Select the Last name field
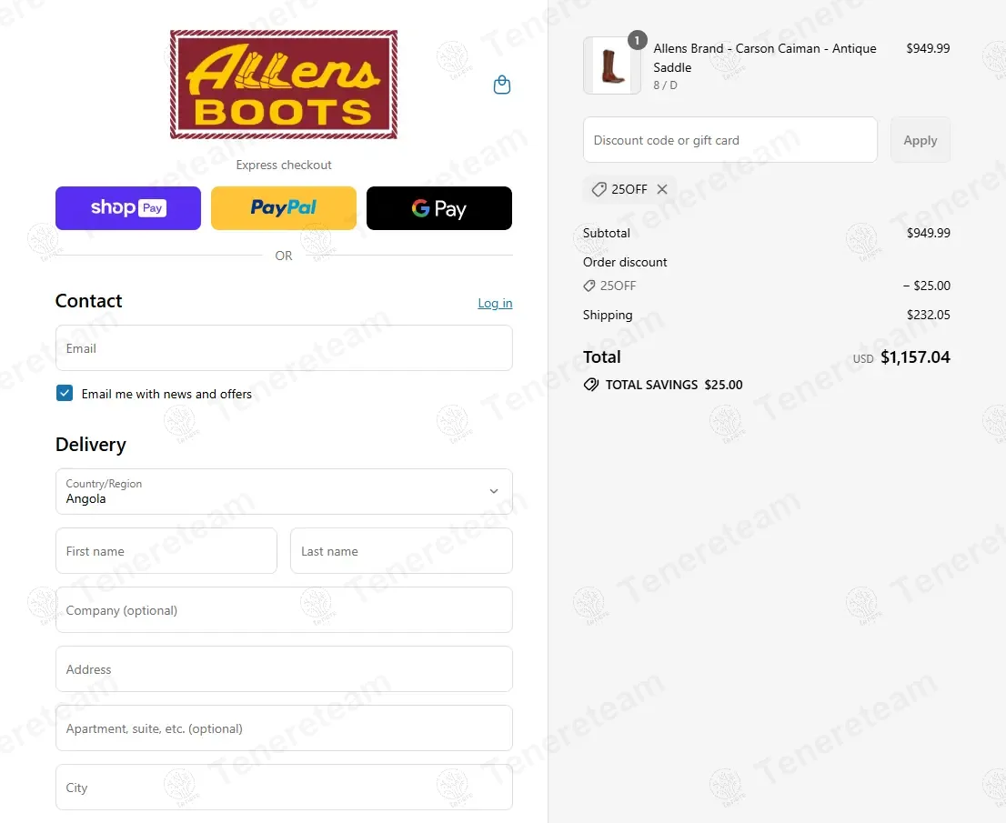Viewport: 1006px width, 823px height. (x=401, y=551)
